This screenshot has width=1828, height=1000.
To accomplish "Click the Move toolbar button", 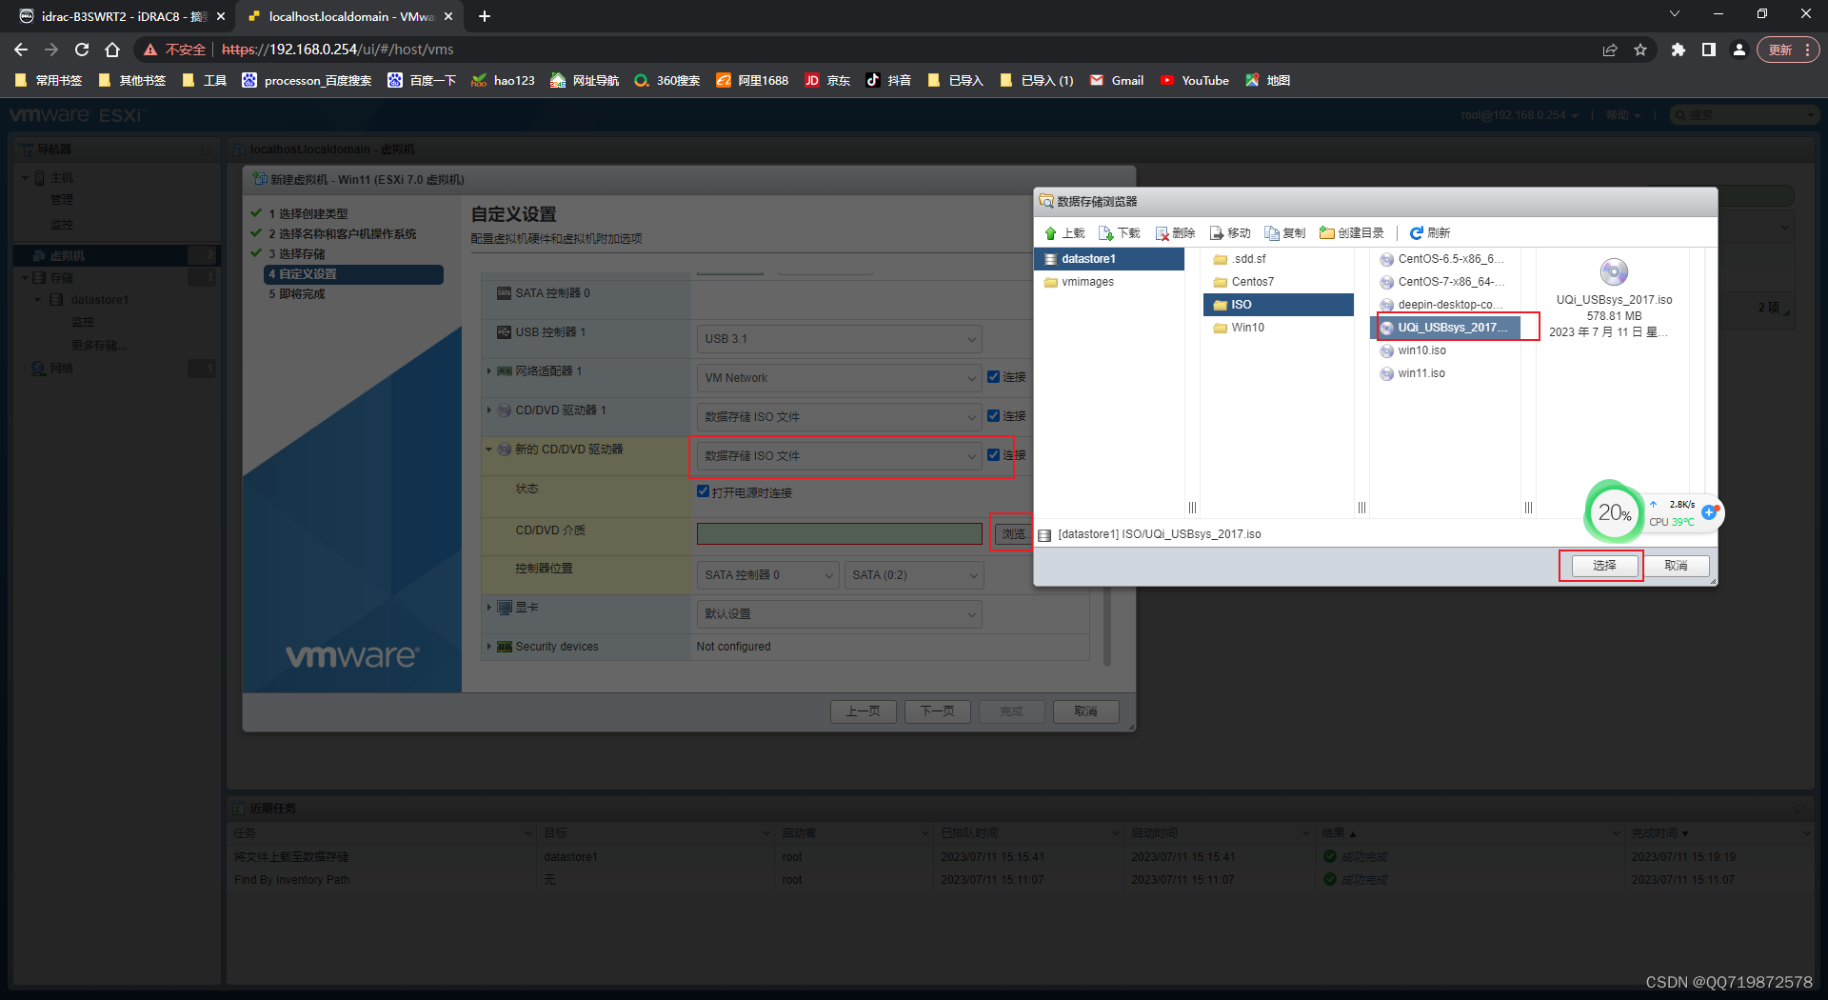I will pyautogui.click(x=1230, y=233).
